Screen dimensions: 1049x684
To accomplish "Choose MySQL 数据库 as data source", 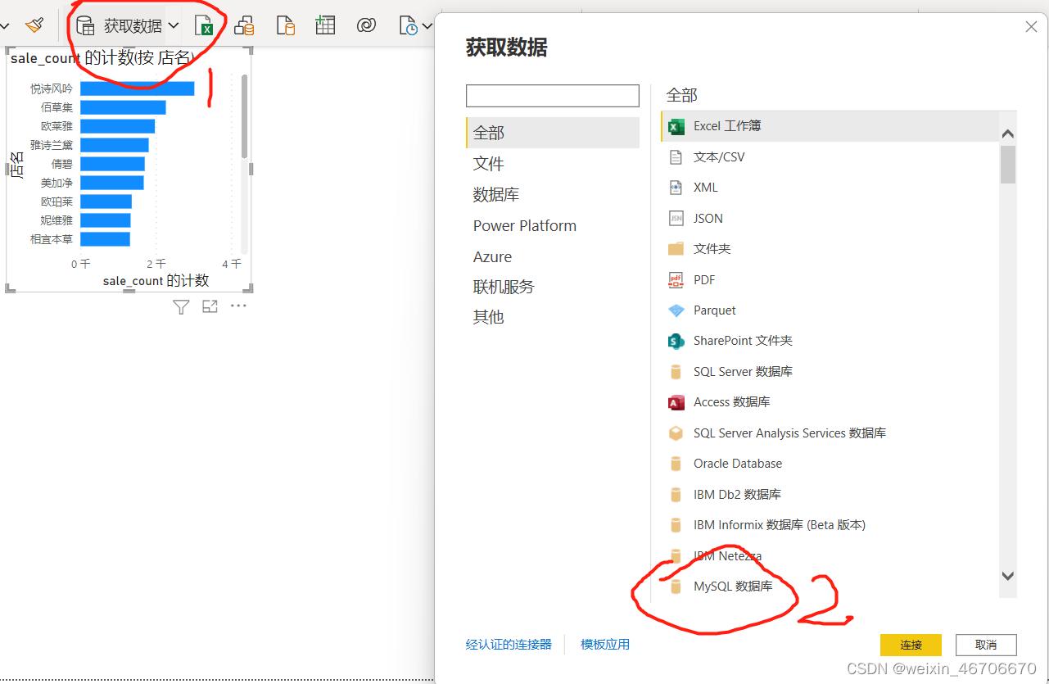I will tap(732, 587).
